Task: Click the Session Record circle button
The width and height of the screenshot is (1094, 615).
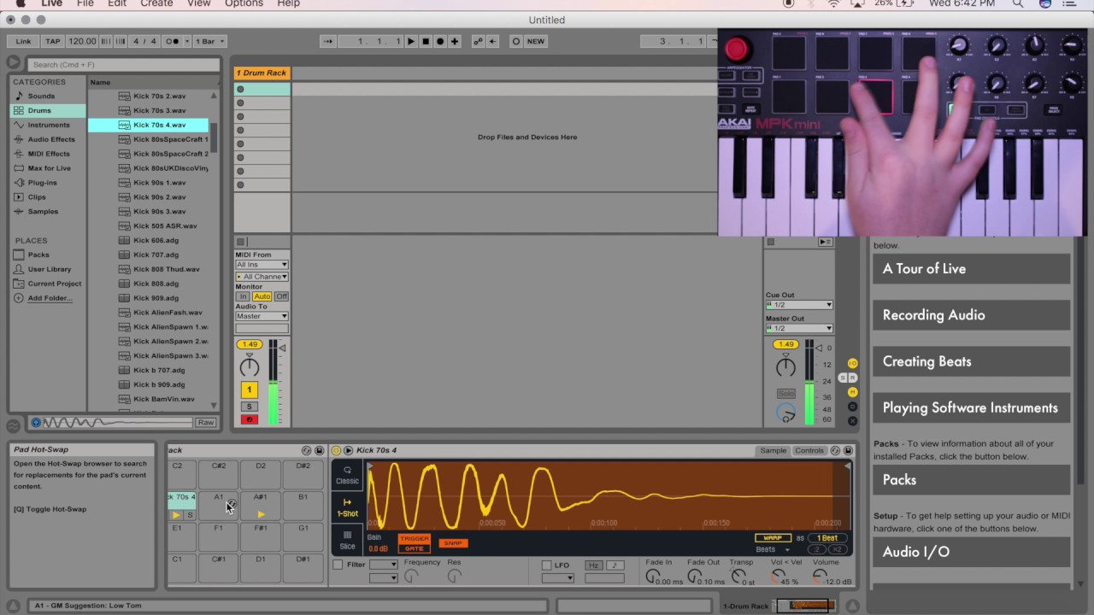Action: click(515, 41)
